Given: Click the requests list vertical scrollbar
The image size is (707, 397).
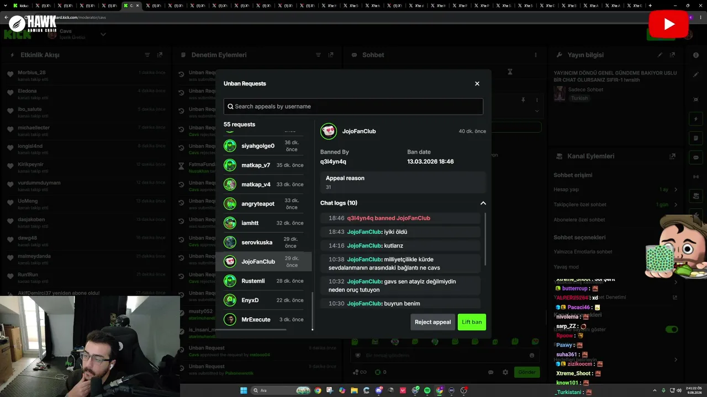Looking at the screenshot, I should [313, 311].
